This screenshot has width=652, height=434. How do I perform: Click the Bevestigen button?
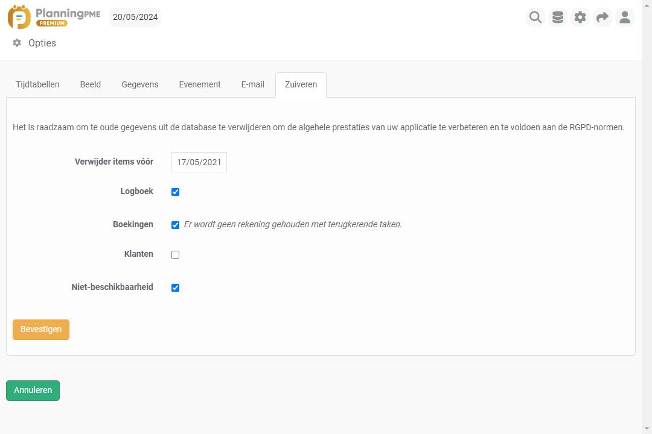[41, 329]
